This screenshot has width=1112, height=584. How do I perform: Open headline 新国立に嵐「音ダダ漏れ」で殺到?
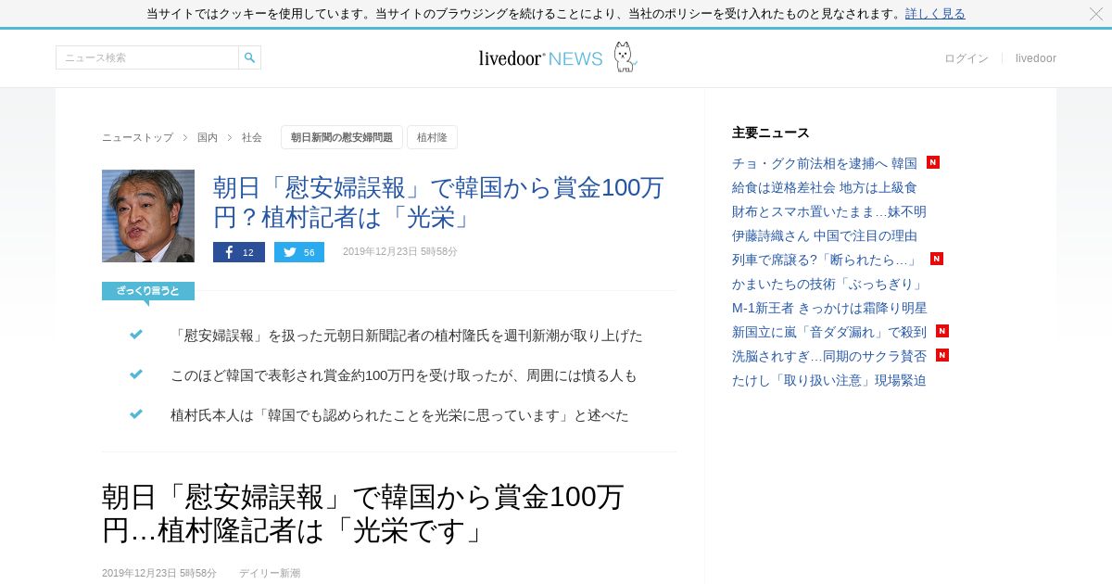(x=829, y=332)
